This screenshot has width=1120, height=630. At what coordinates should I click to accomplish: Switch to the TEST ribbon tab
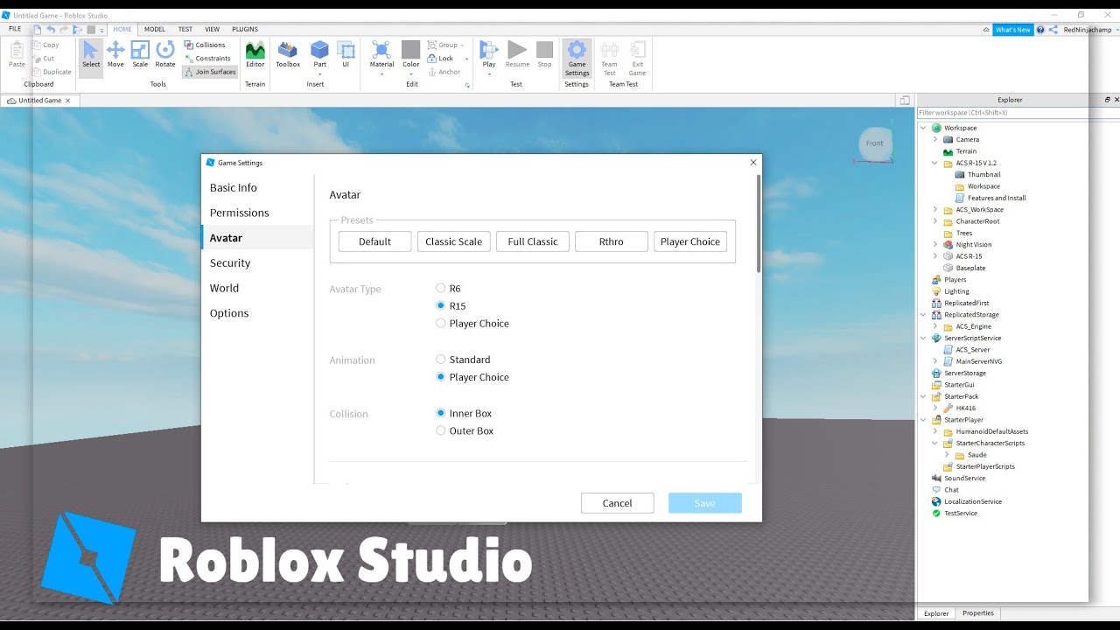185,29
